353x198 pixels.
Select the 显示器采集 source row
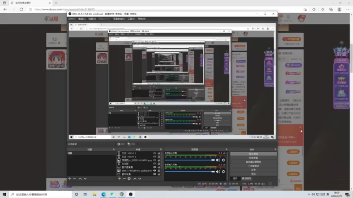(x=139, y=167)
